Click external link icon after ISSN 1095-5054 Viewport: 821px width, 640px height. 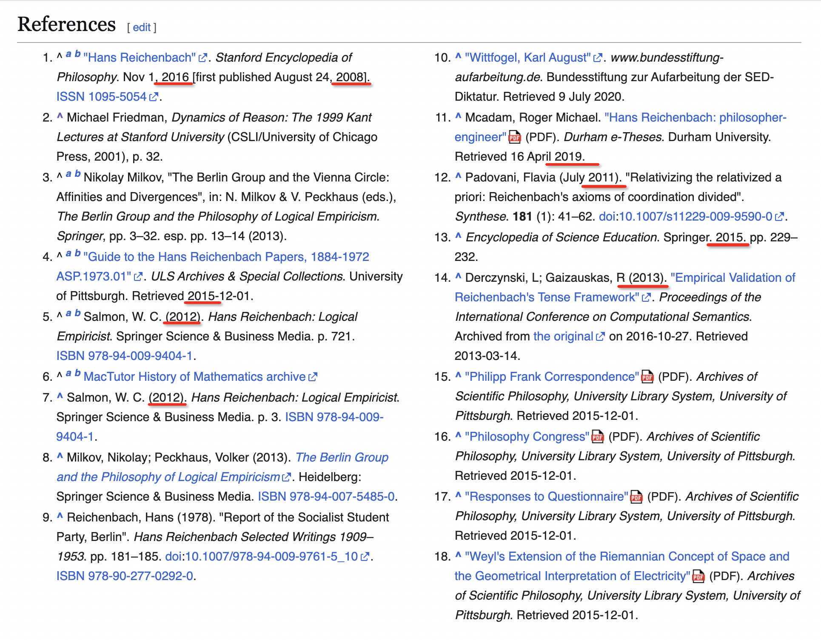[154, 97]
